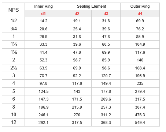Click the red d4 subheader
The width and height of the screenshot is (166, 132).
point(140,14)
